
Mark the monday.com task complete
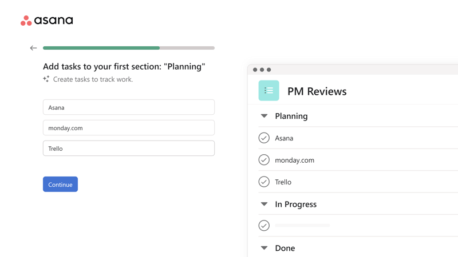(264, 160)
